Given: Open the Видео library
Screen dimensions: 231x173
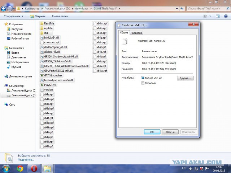Looking at the screenshot, I should coord(13,53).
